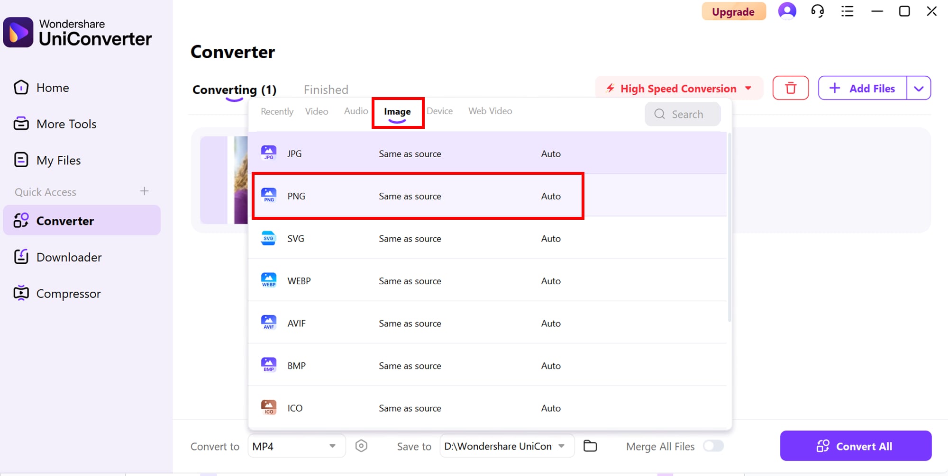
Task: Open Compressor in the sidebar
Action: [x=69, y=294]
